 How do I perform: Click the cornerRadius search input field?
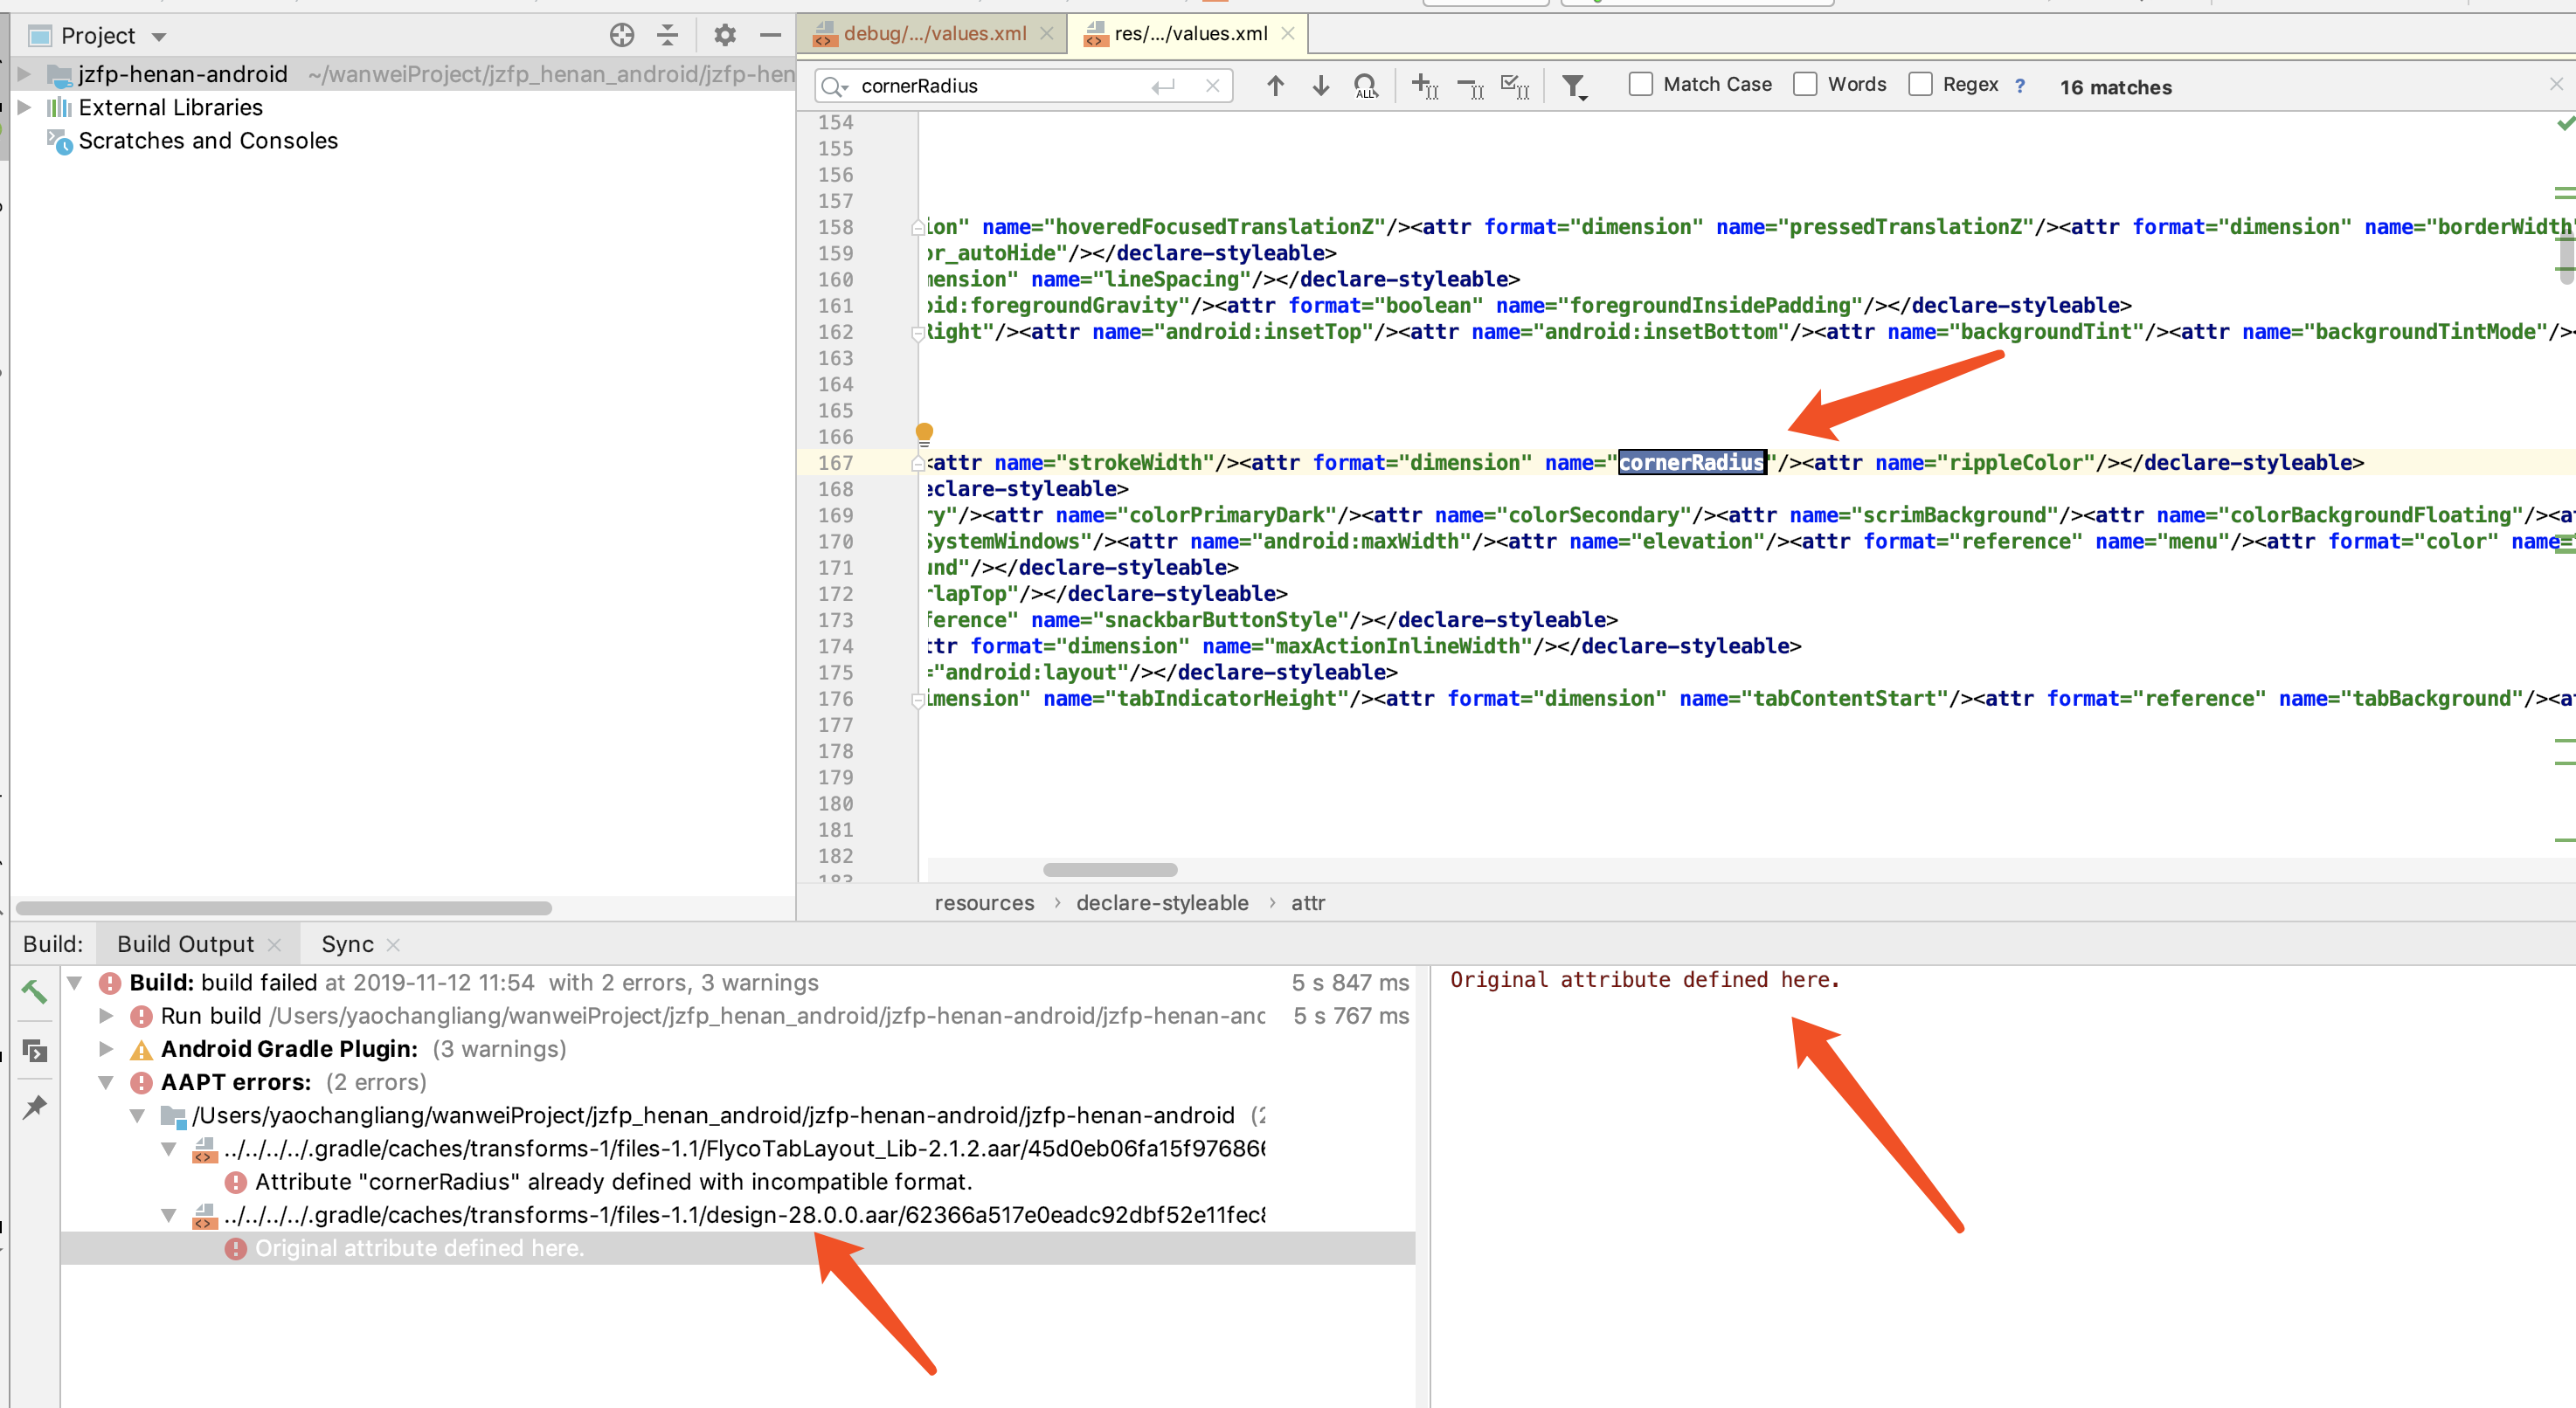[x=1000, y=86]
